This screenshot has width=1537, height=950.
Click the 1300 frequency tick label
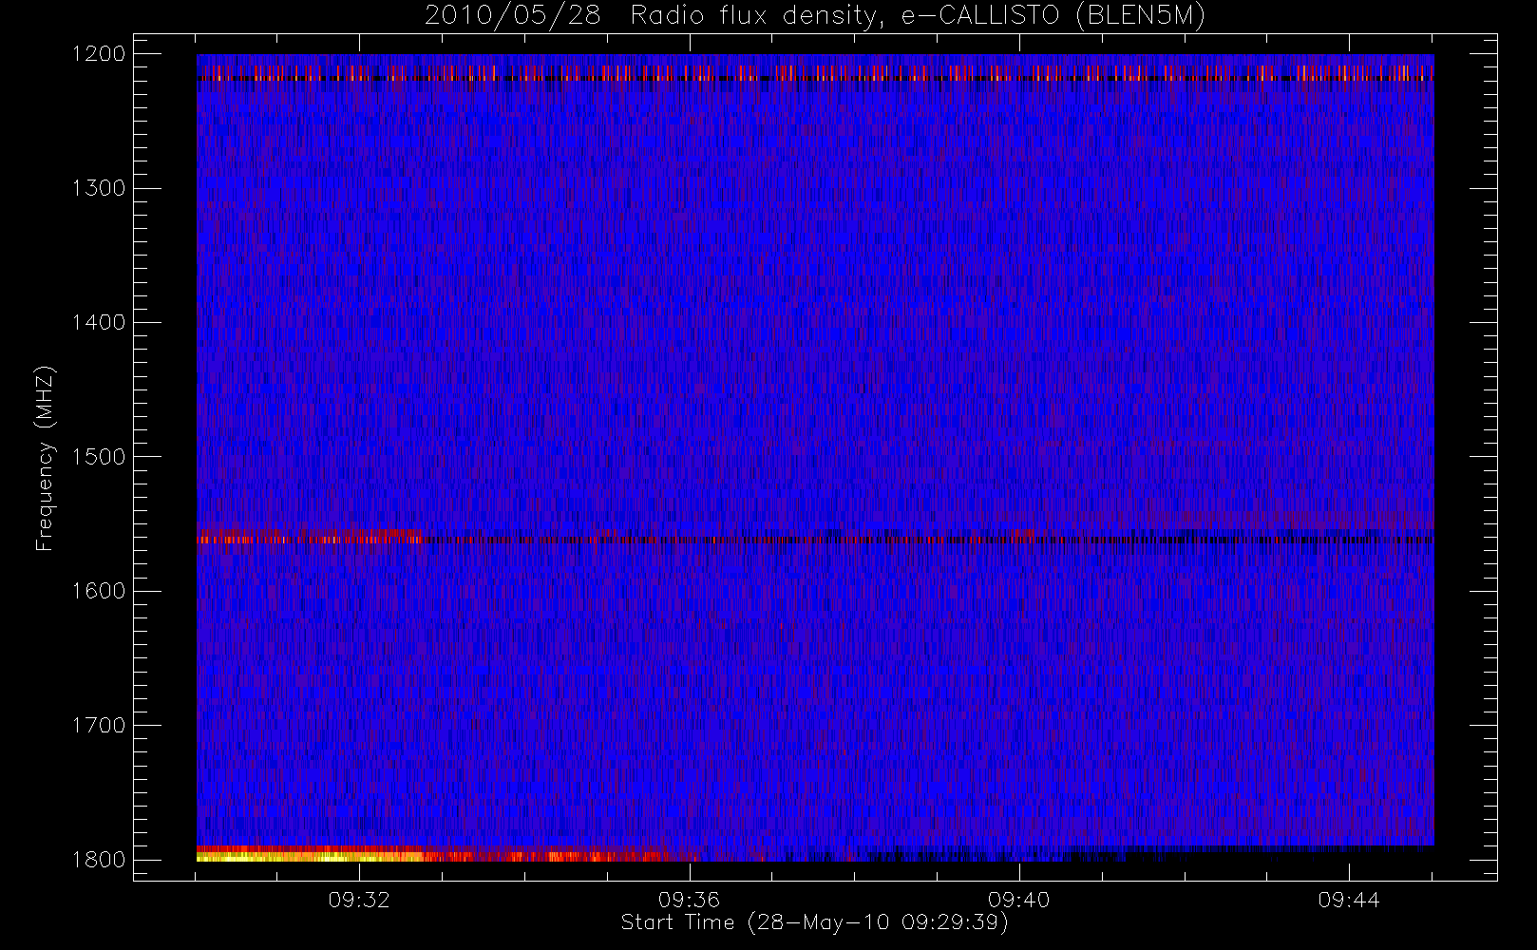click(100, 188)
